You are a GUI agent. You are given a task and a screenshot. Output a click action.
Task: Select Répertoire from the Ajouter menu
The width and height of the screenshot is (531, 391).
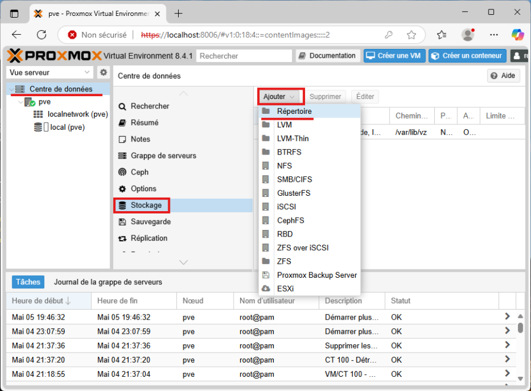coord(310,111)
